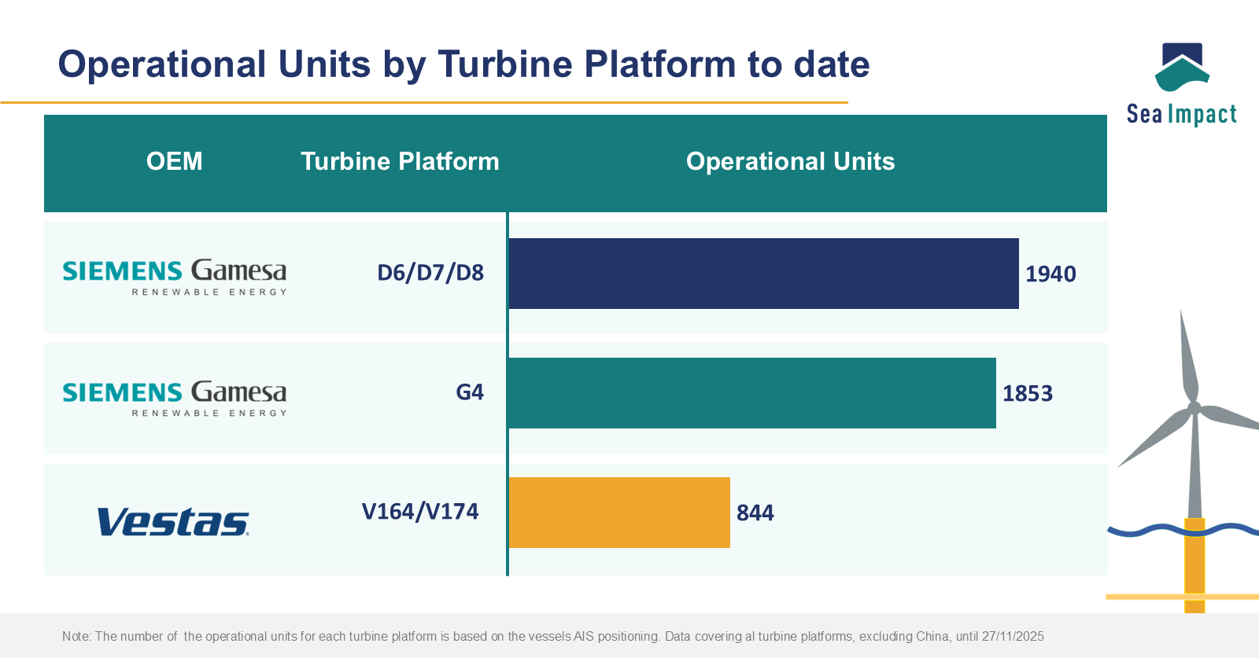This screenshot has width=1259, height=658.
Task: Click the G4 platform label
Action: (470, 392)
